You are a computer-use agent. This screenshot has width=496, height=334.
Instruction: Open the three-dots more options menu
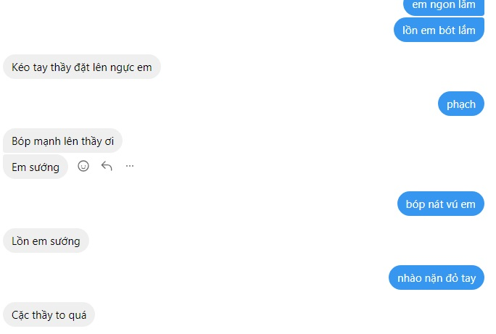tap(130, 166)
